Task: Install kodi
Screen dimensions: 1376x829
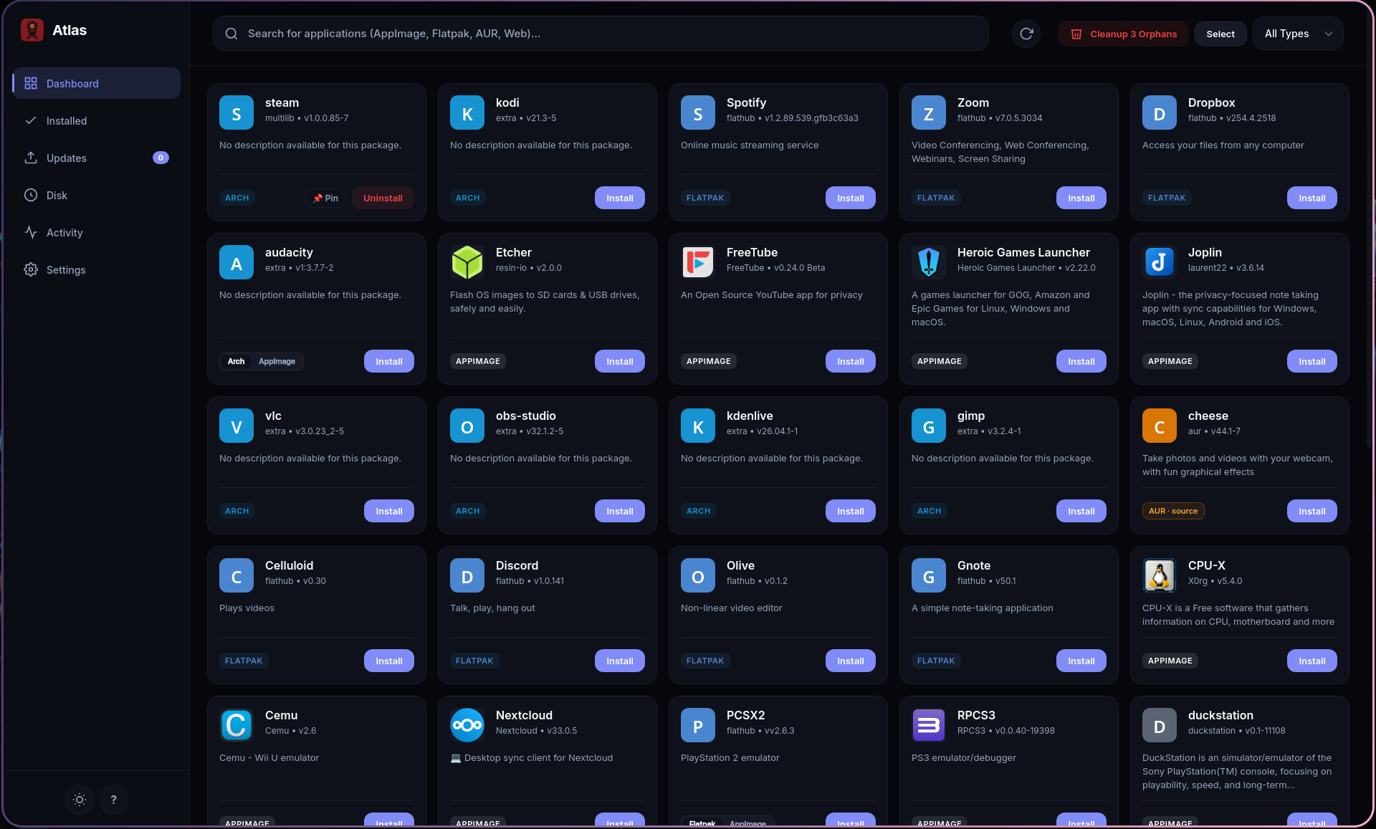Action: [x=620, y=198]
